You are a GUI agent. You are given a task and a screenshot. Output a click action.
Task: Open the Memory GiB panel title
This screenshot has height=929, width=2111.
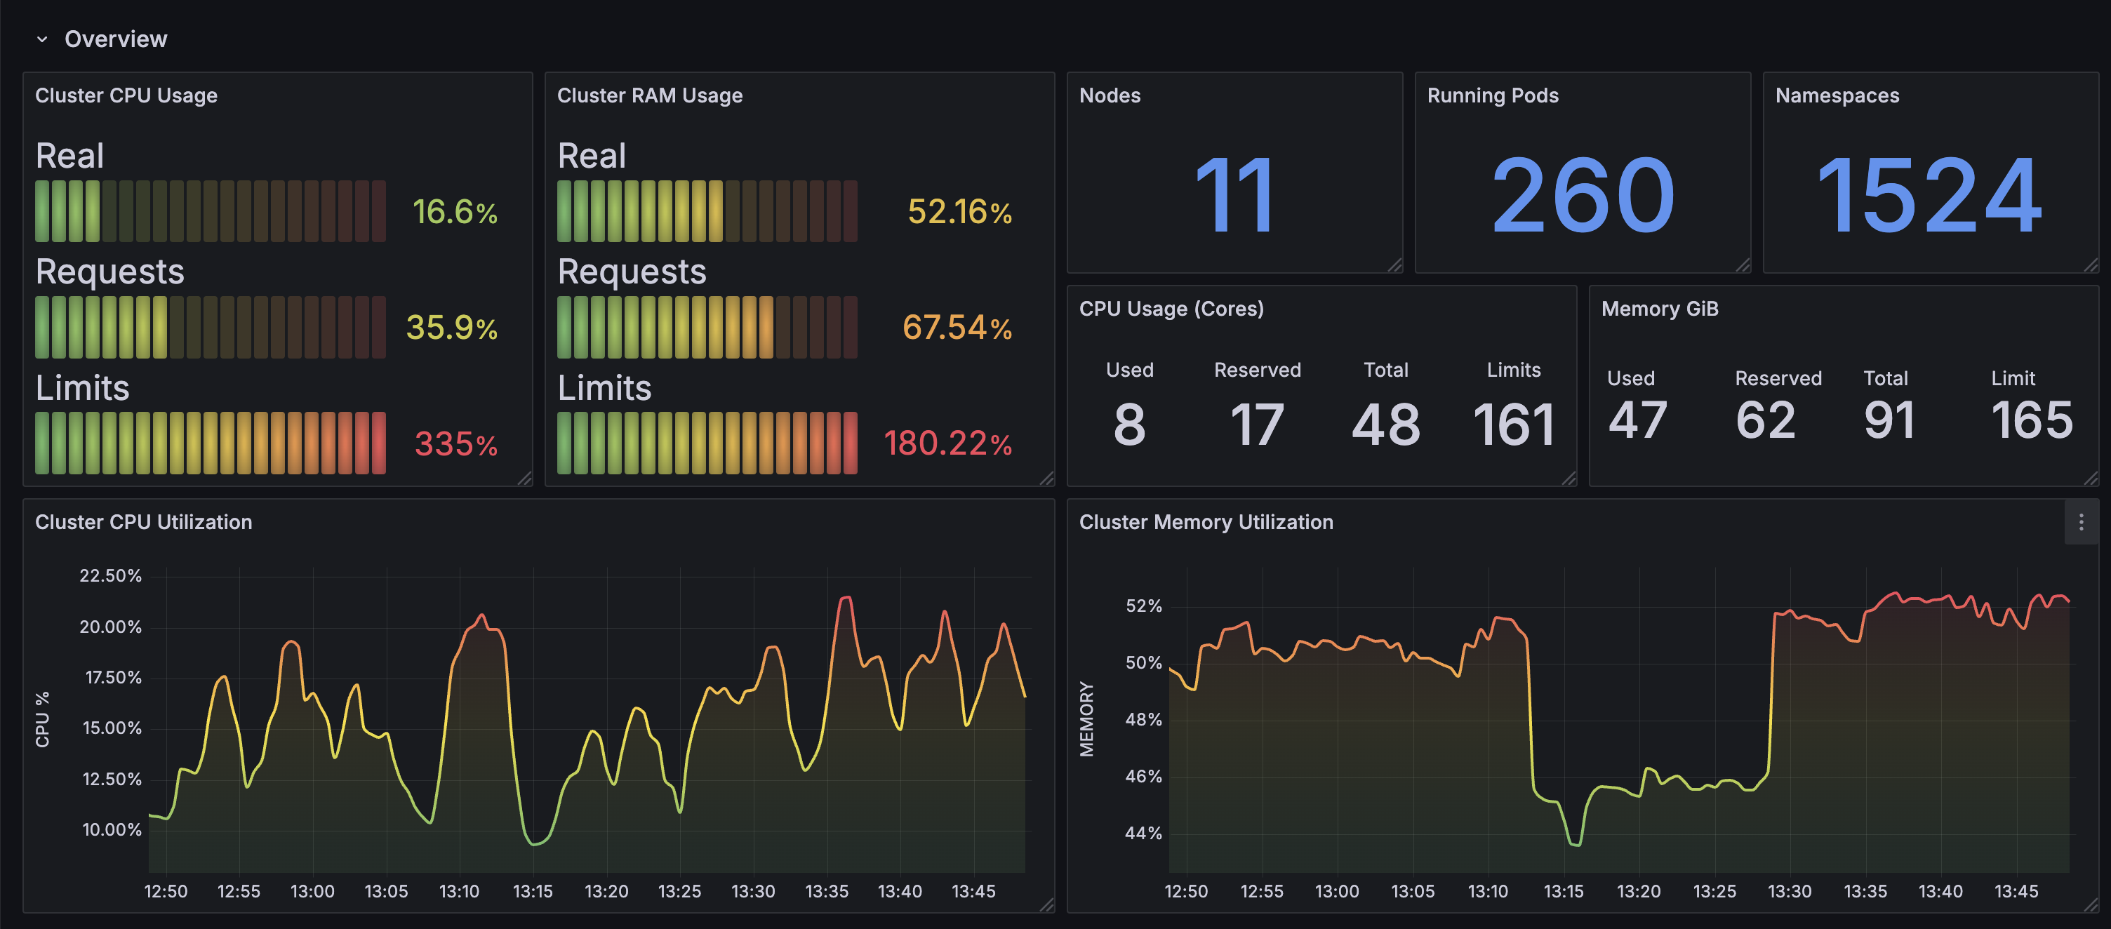[x=1660, y=309]
